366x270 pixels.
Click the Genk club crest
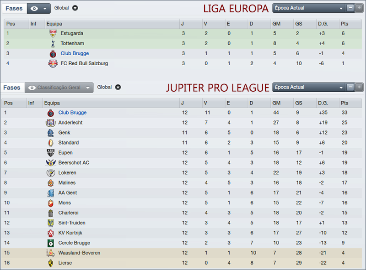point(50,133)
